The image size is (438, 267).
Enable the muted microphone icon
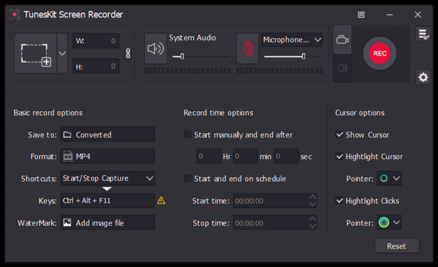pyautogui.click(x=248, y=49)
